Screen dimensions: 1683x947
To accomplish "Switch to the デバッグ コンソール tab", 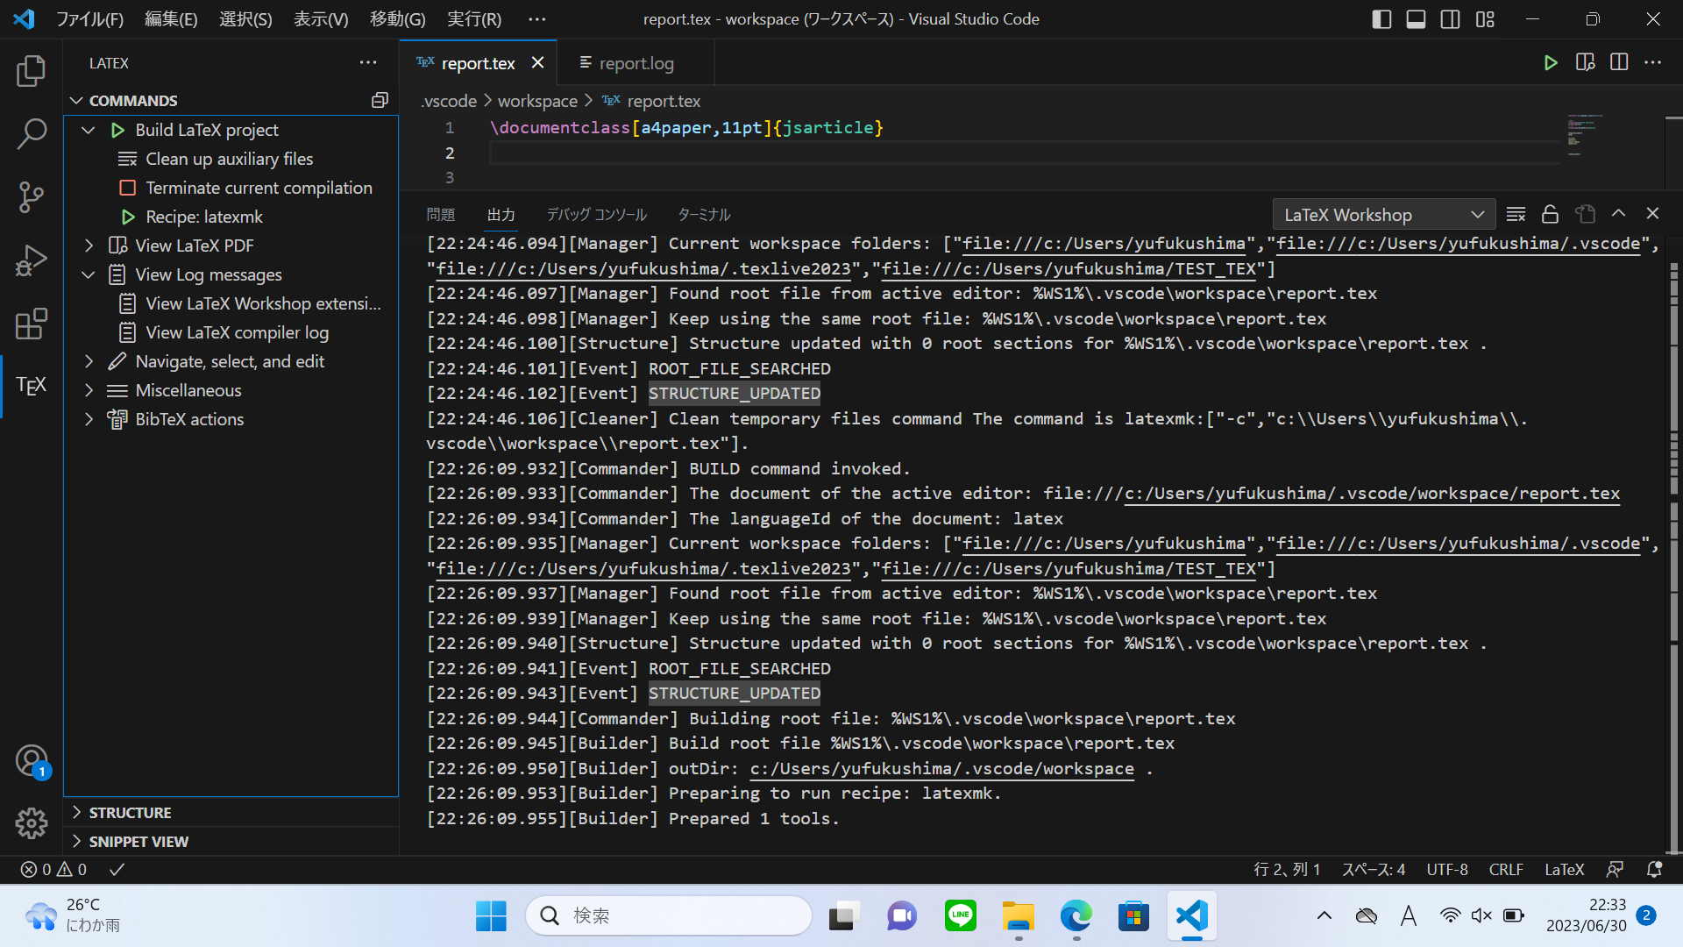I will point(596,215).
